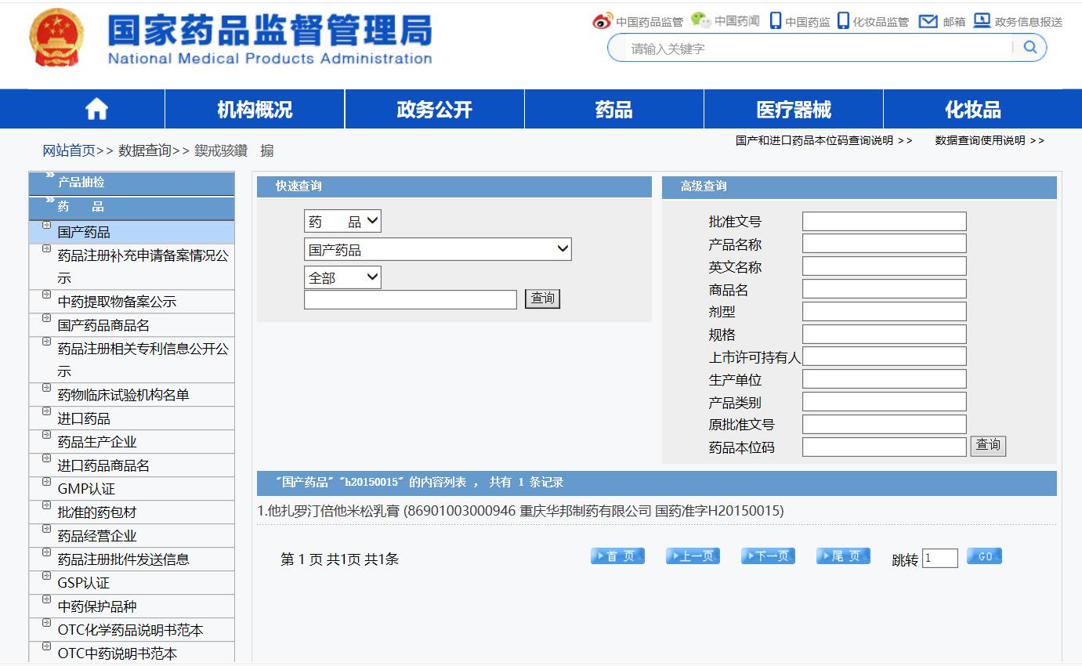Focus the top keyword search box
Viewport: 1082px width, 666px height.
coord(819,49)
